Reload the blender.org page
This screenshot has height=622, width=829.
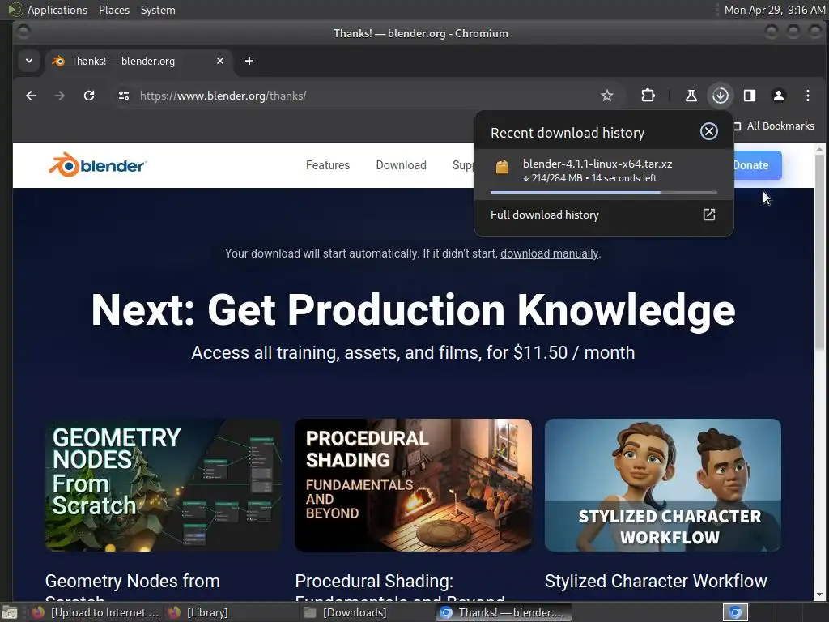tap(89, 96)
